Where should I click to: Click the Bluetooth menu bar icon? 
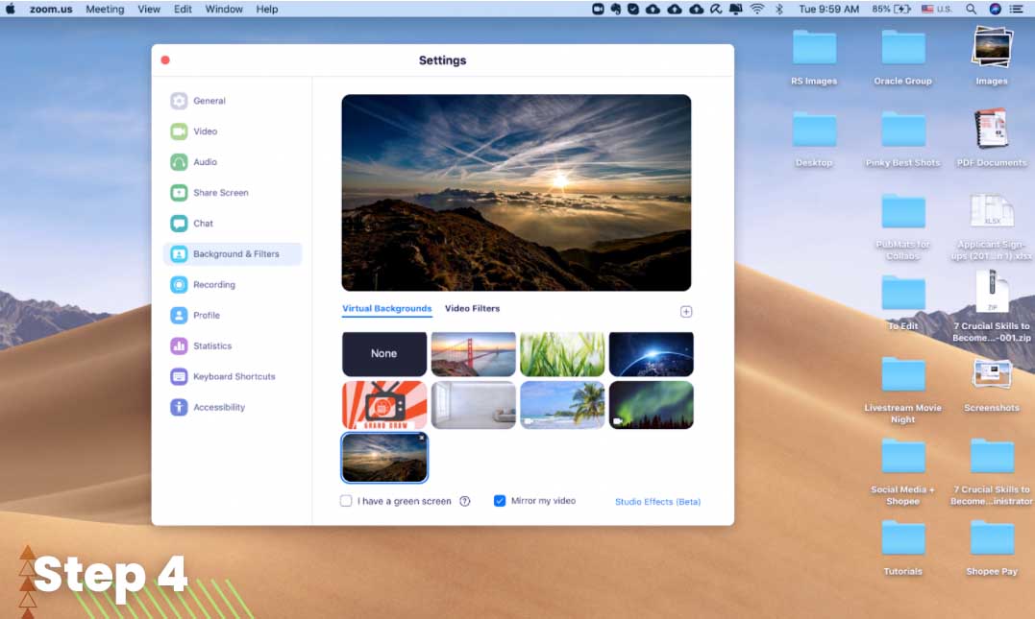778,10
